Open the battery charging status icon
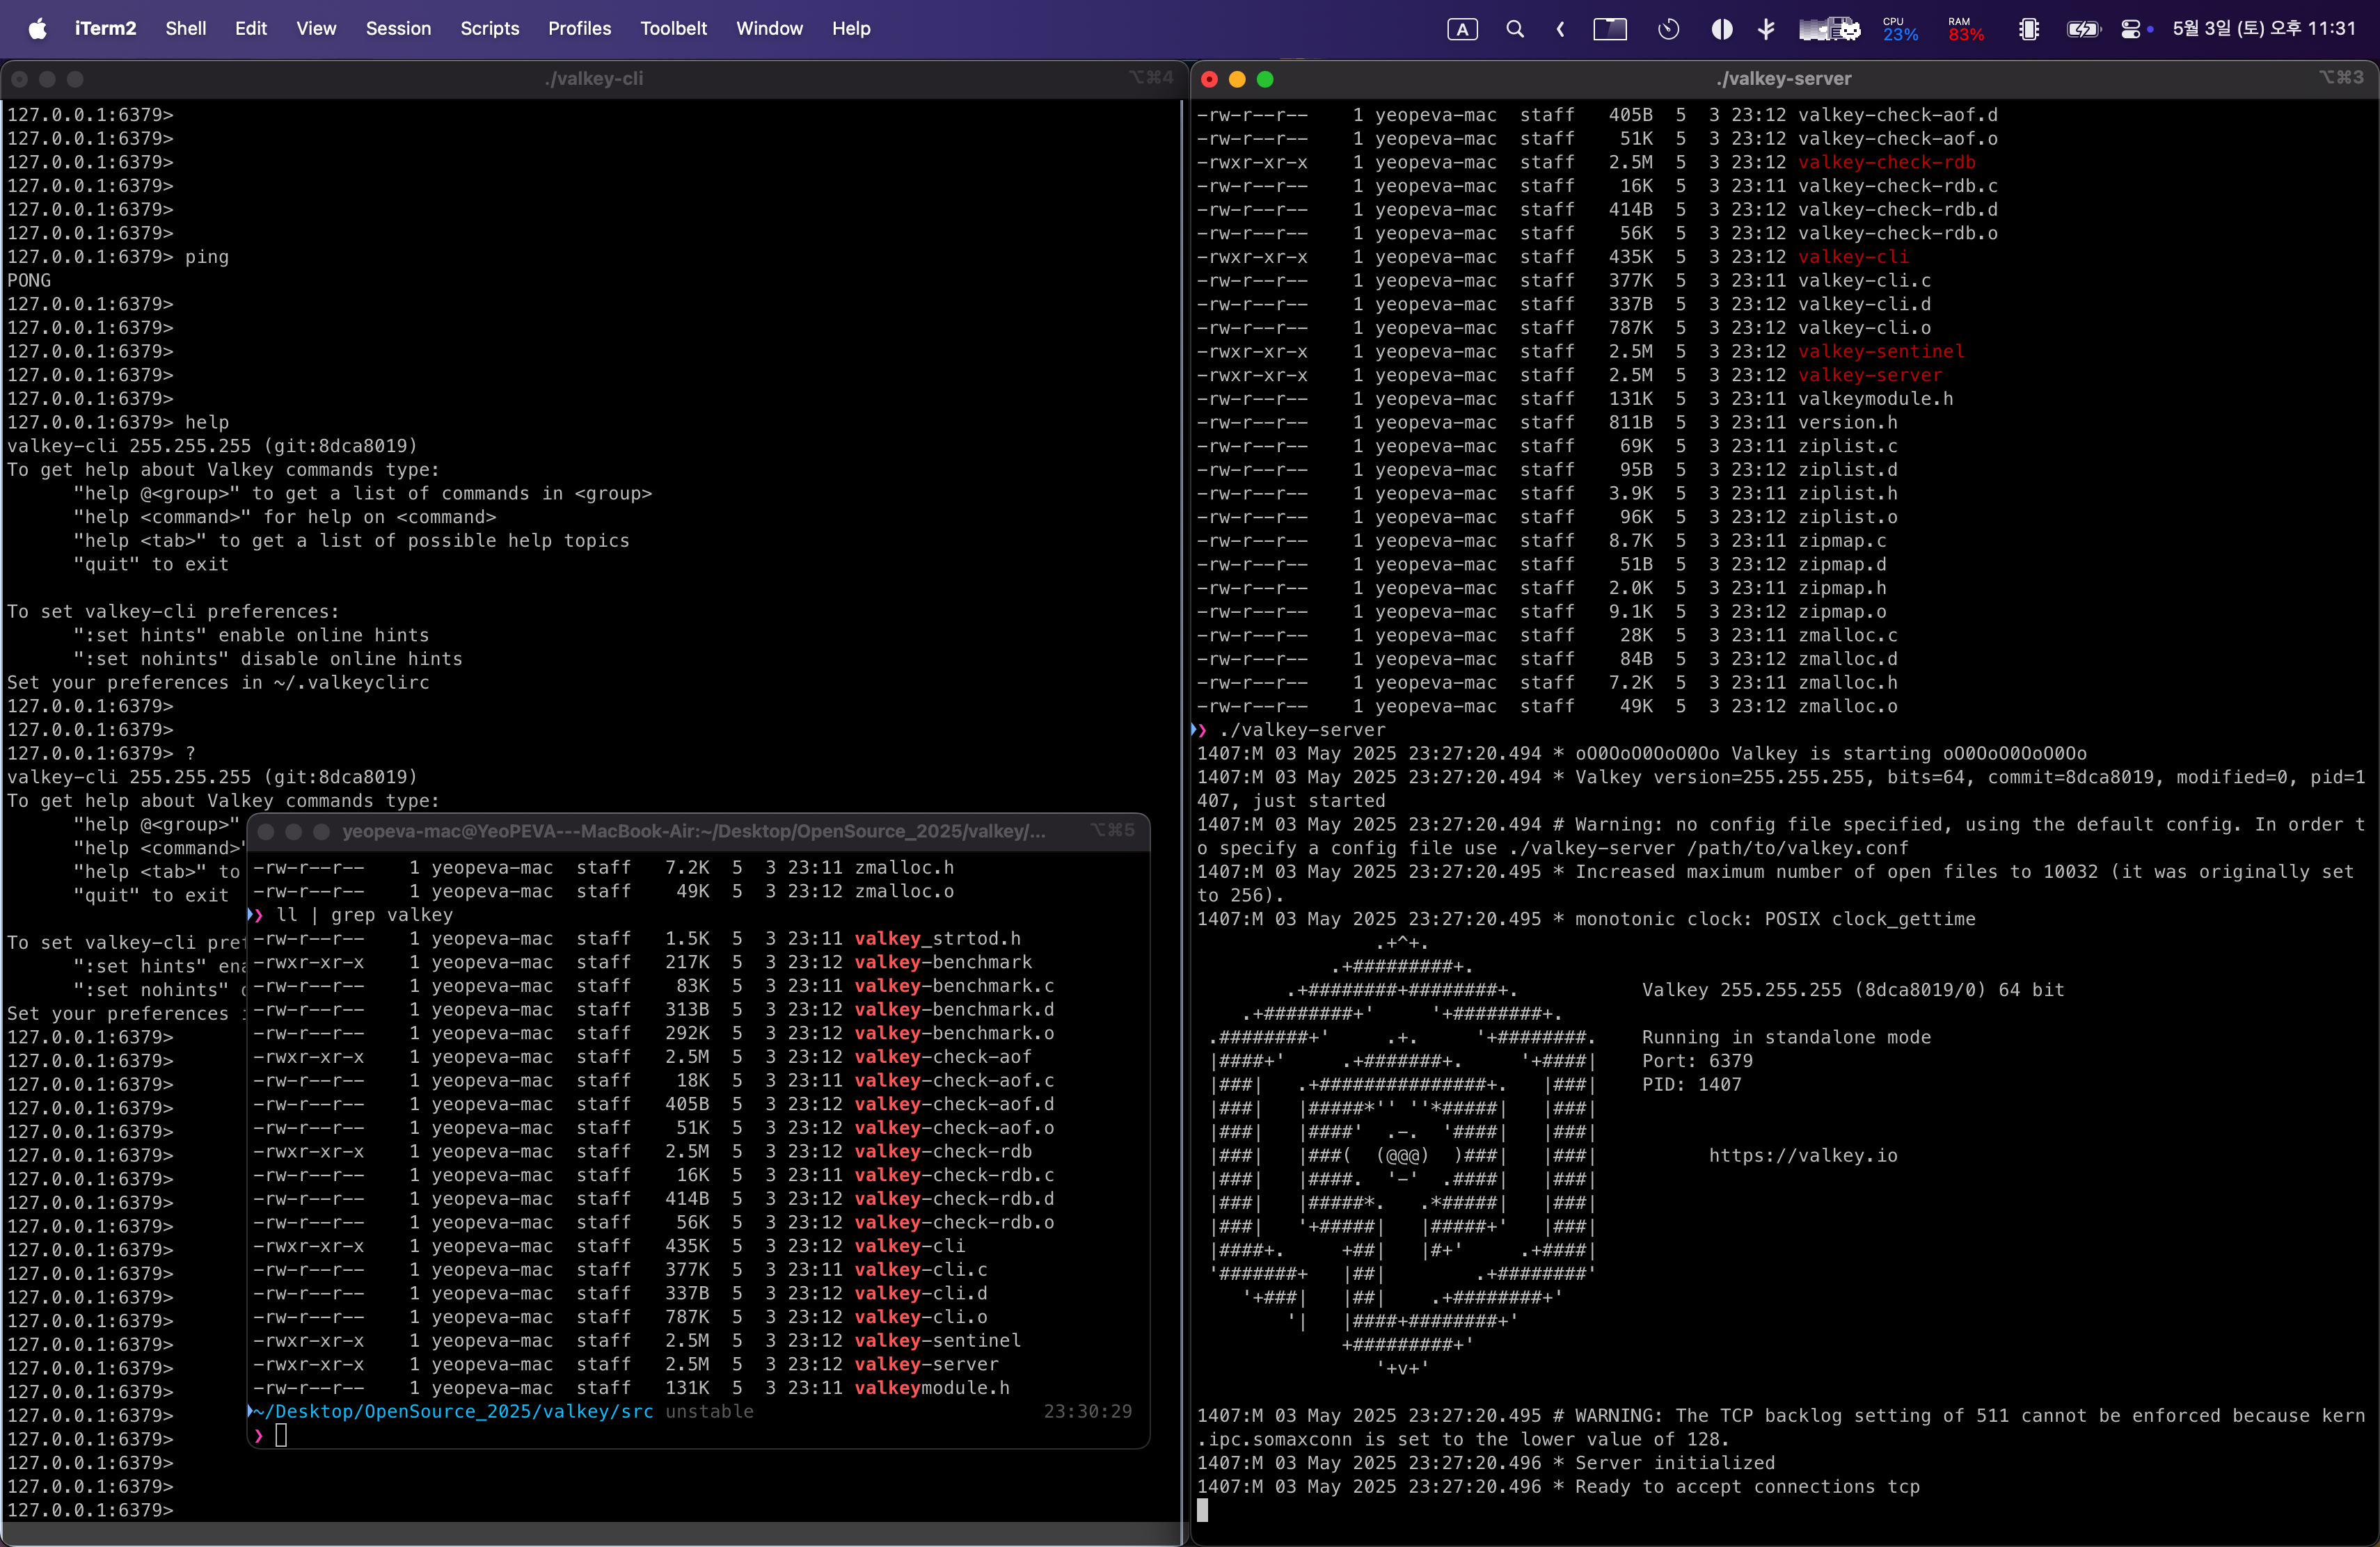This screenshot has height=1547, width=2380. tap(2083, 29)
